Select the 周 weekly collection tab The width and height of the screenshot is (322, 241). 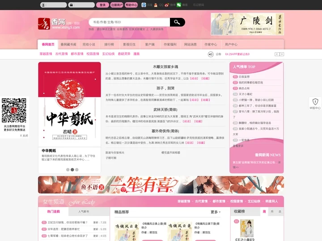(x=264, y=212)
